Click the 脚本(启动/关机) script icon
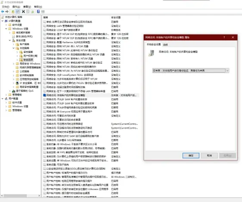The height and width of the screenshot is (202, 242). pyautogui.click(x=14, y=37)
